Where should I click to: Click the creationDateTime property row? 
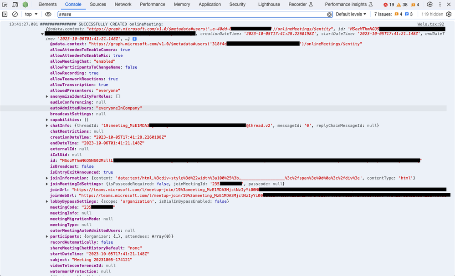coord(108,137)
